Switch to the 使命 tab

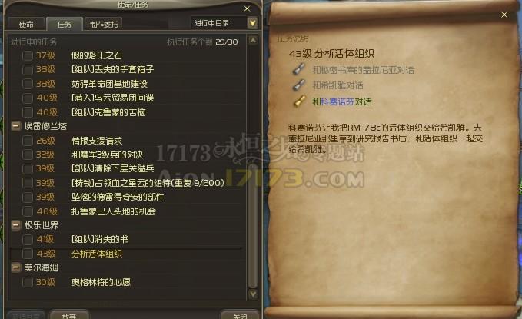(26, 25)
